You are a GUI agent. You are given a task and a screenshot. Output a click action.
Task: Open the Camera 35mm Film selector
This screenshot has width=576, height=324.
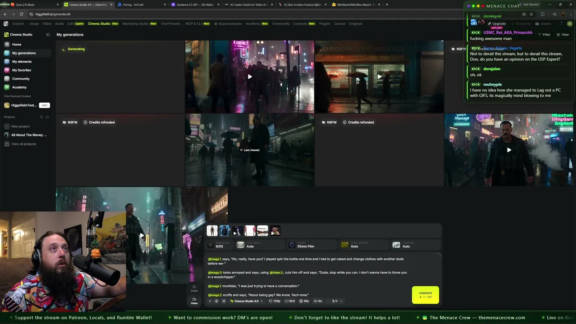312,245
